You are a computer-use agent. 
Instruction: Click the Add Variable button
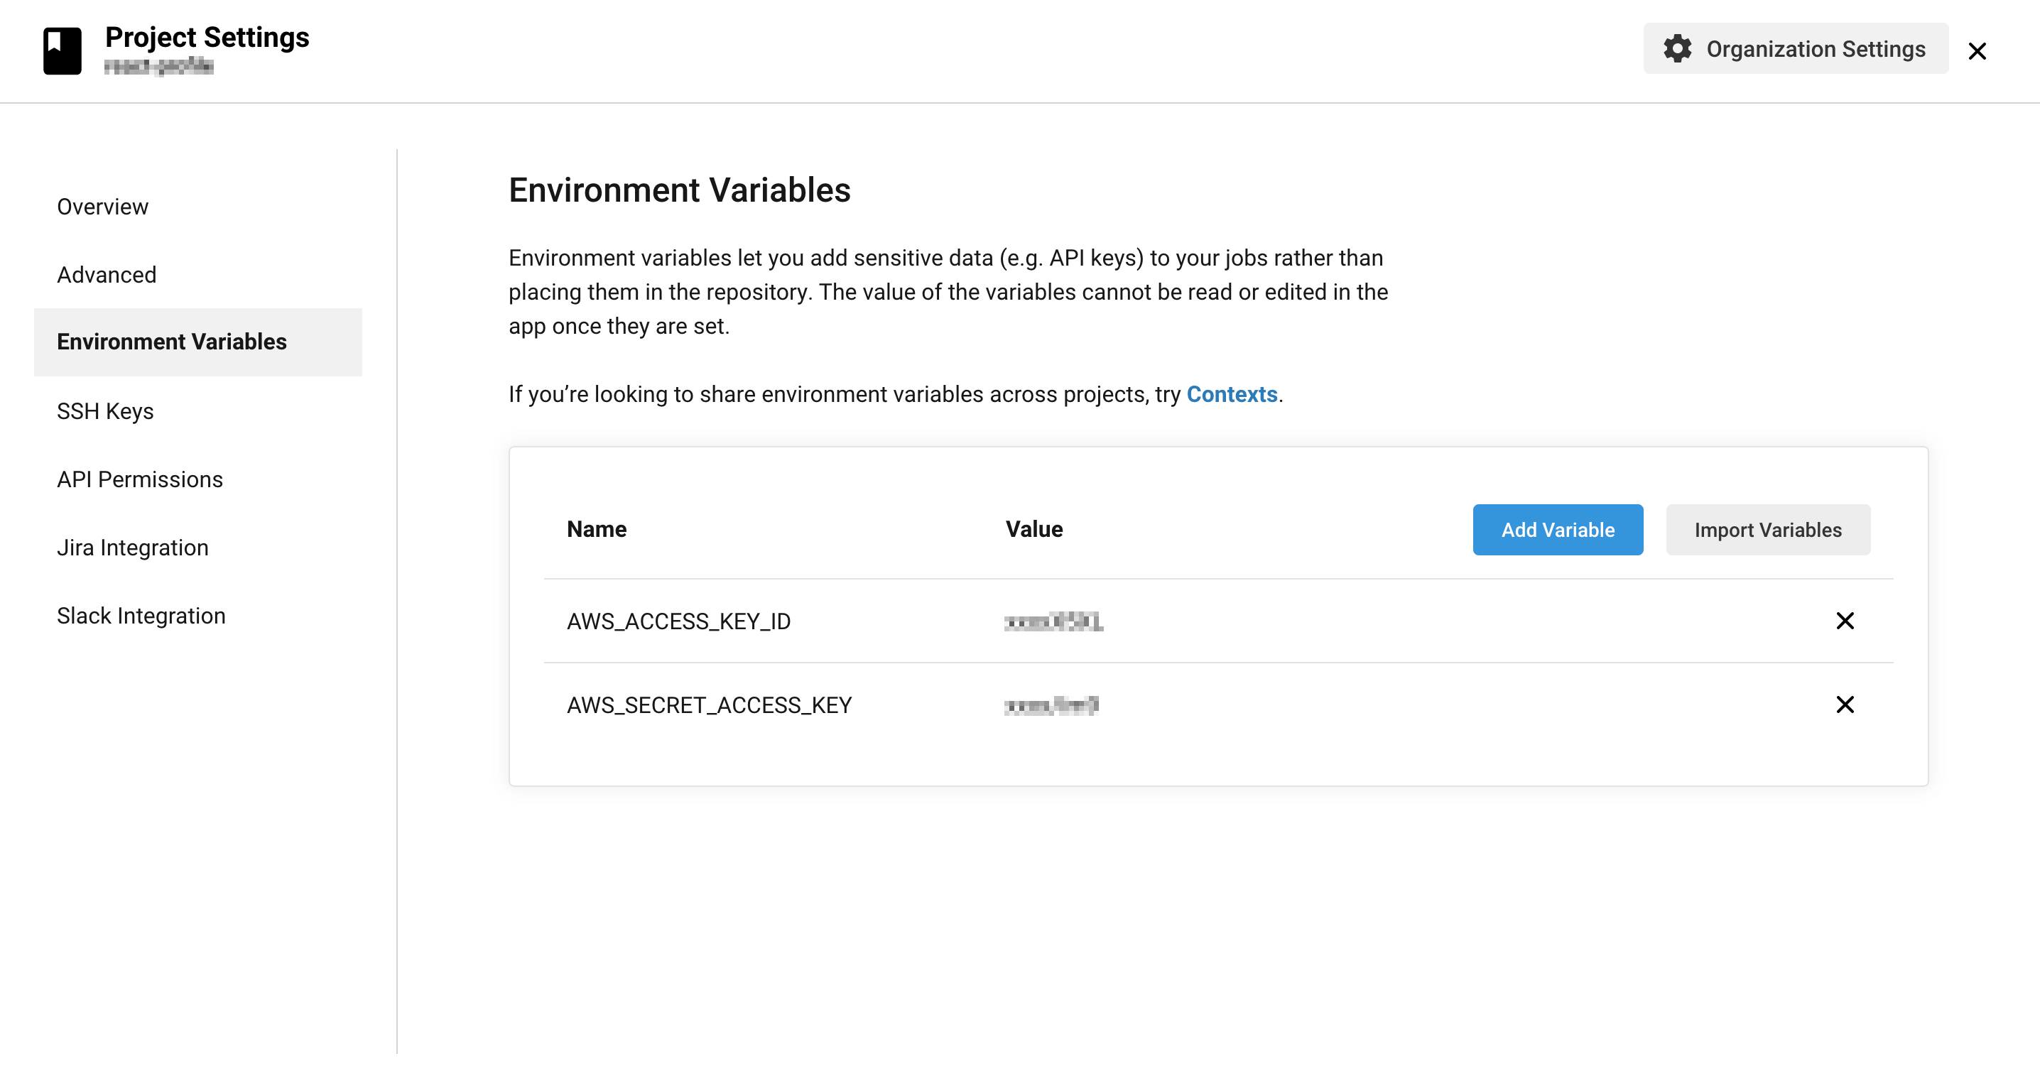(x=1557, y=530)
